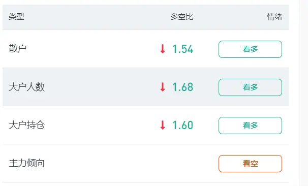This screenshot has height=186, width=308.
Task: Click the 1.68 ratio value
Action: point(182,87)
